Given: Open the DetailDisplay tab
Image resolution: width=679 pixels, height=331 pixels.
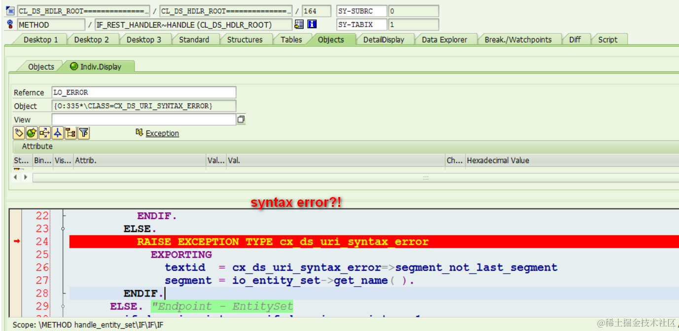Looking at the screenshot, I should 384,39.
